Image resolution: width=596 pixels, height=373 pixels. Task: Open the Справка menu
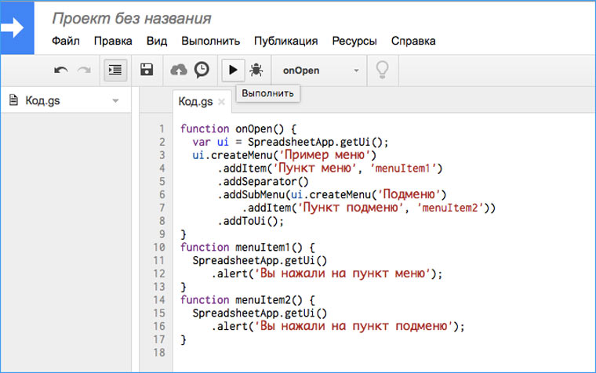click(x=413, y=41)
